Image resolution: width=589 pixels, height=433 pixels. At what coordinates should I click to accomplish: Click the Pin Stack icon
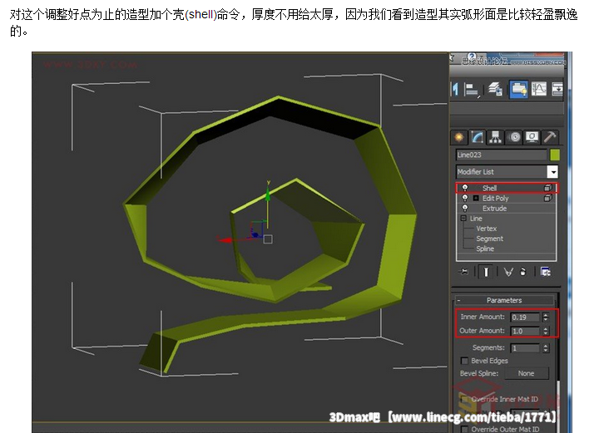[464, 272]
